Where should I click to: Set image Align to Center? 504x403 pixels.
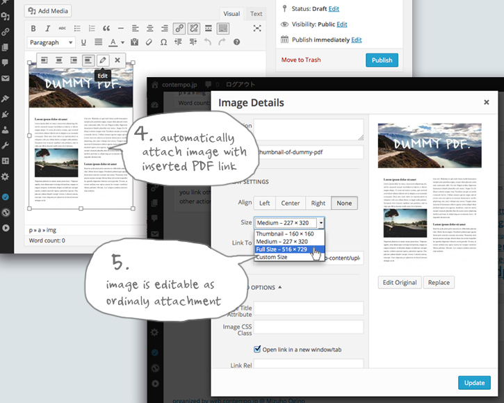coord(291,203)
